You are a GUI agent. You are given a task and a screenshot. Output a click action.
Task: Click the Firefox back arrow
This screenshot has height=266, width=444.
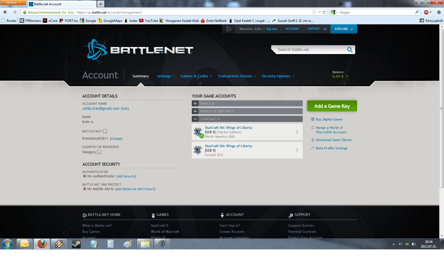coord(5,12)
